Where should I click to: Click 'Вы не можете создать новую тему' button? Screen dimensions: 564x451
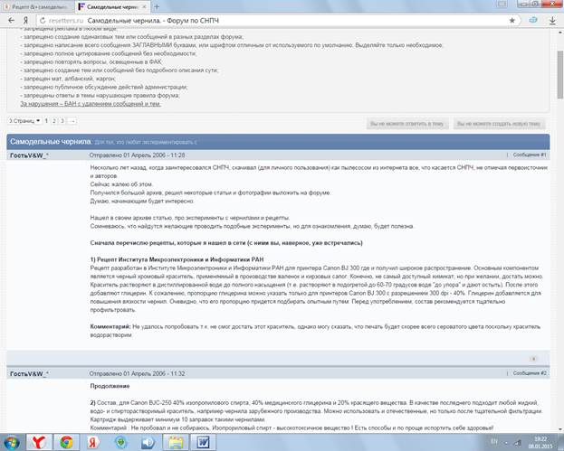(499, 124)
